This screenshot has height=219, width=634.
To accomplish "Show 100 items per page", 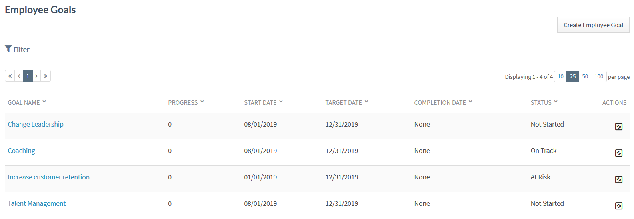I will [599, 76].
